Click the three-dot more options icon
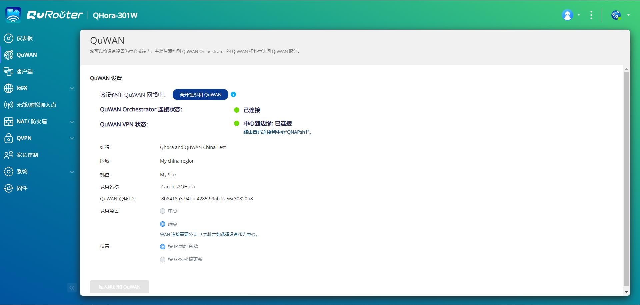The height and width of the screenshot is (305, 640). pos(591,15)
